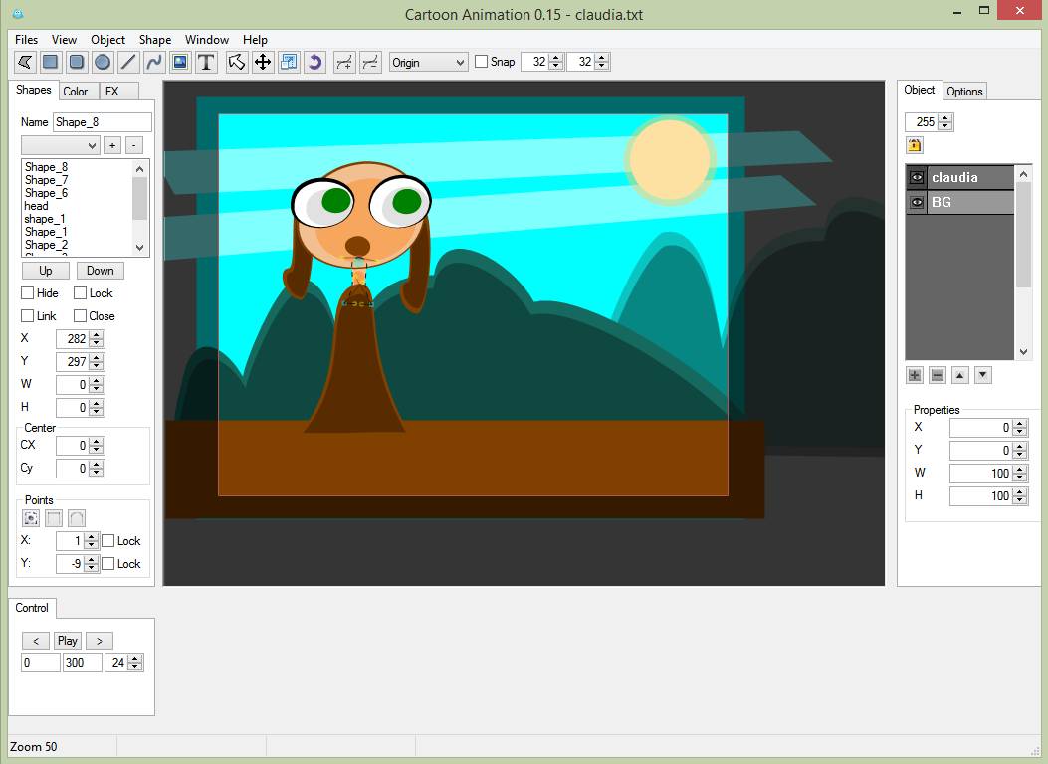The image size is (1048, 764).
Task: Check the shape Lock checkbox
Action: pyautogui.click(x=81, y=293)
